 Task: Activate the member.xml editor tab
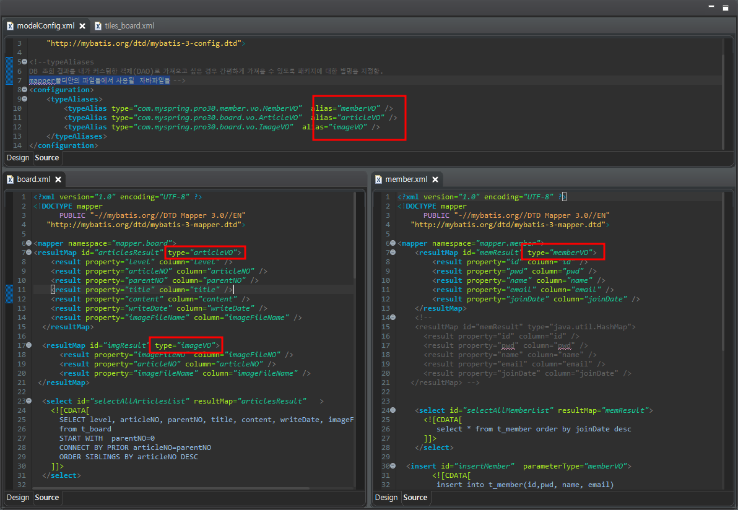[406, 179]
